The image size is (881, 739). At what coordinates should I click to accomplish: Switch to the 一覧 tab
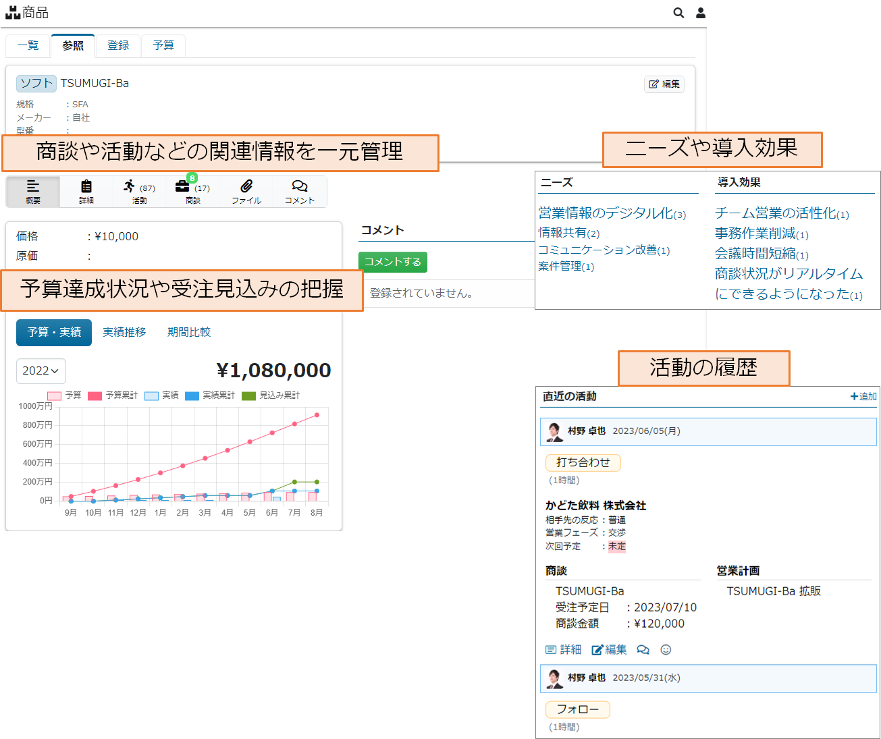(x=28, y=45)
